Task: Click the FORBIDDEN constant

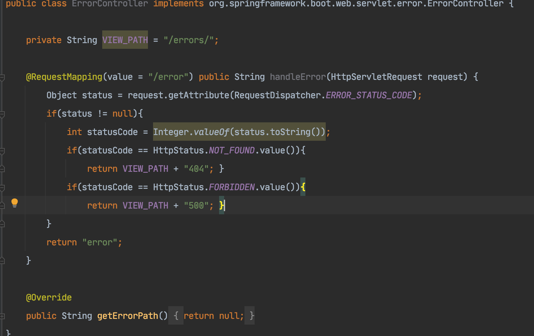Action: 232,187
